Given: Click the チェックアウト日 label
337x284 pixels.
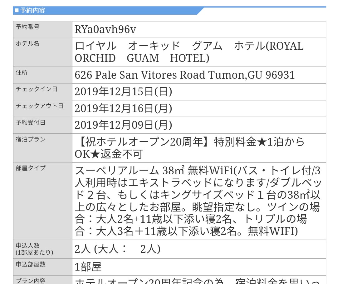Looking at the screenshot, I should (40, 106).
